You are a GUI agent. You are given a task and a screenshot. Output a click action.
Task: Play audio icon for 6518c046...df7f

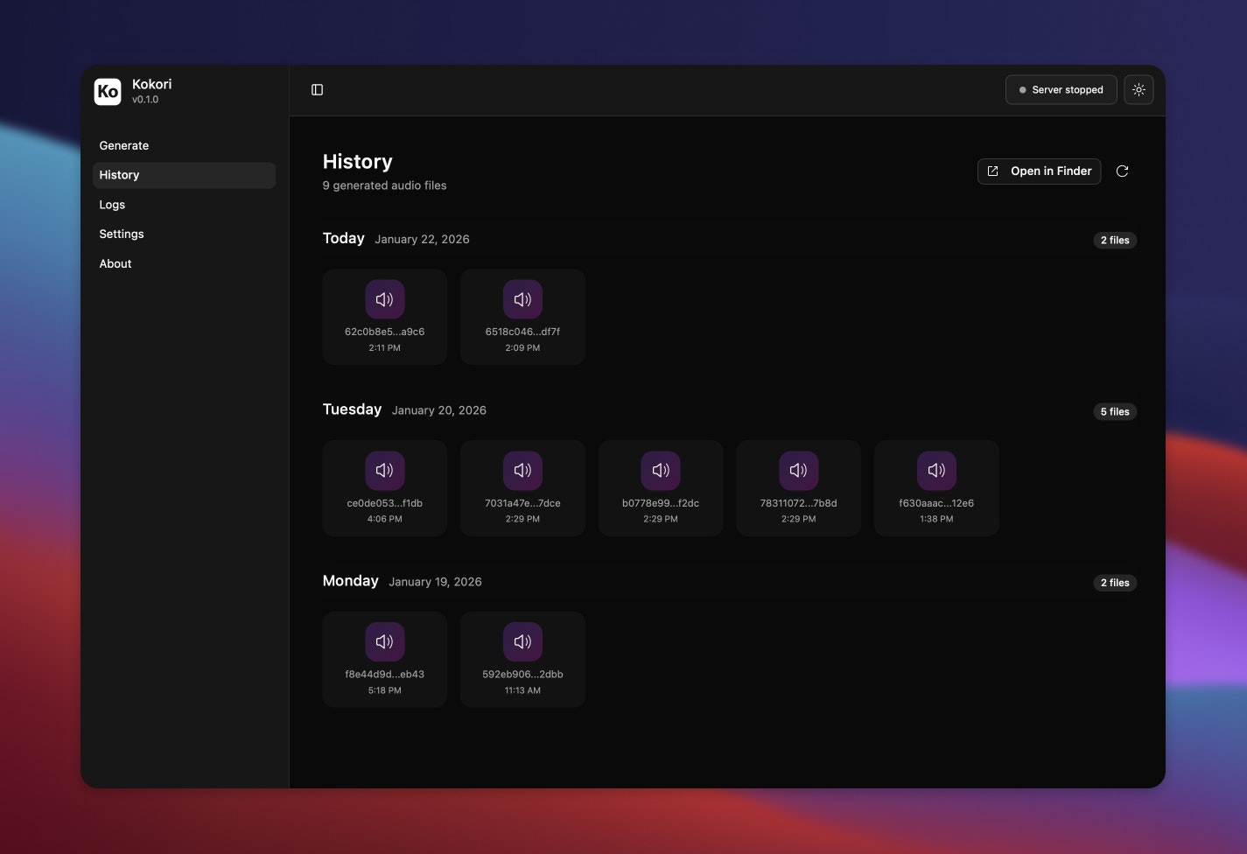[522, 299]
